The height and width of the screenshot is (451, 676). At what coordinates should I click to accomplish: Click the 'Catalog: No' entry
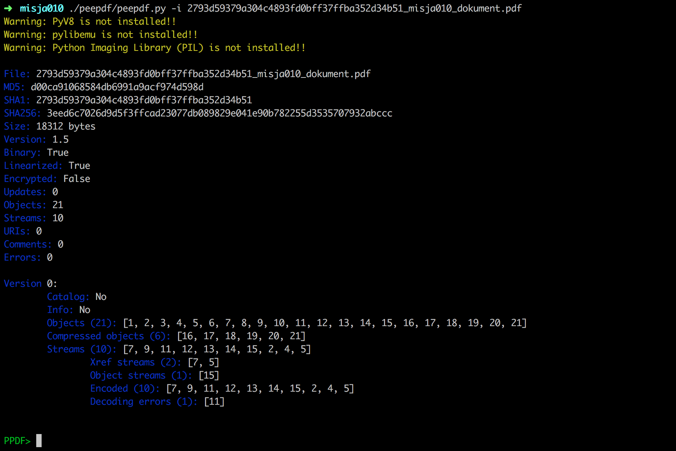click(x=77, y=297)
